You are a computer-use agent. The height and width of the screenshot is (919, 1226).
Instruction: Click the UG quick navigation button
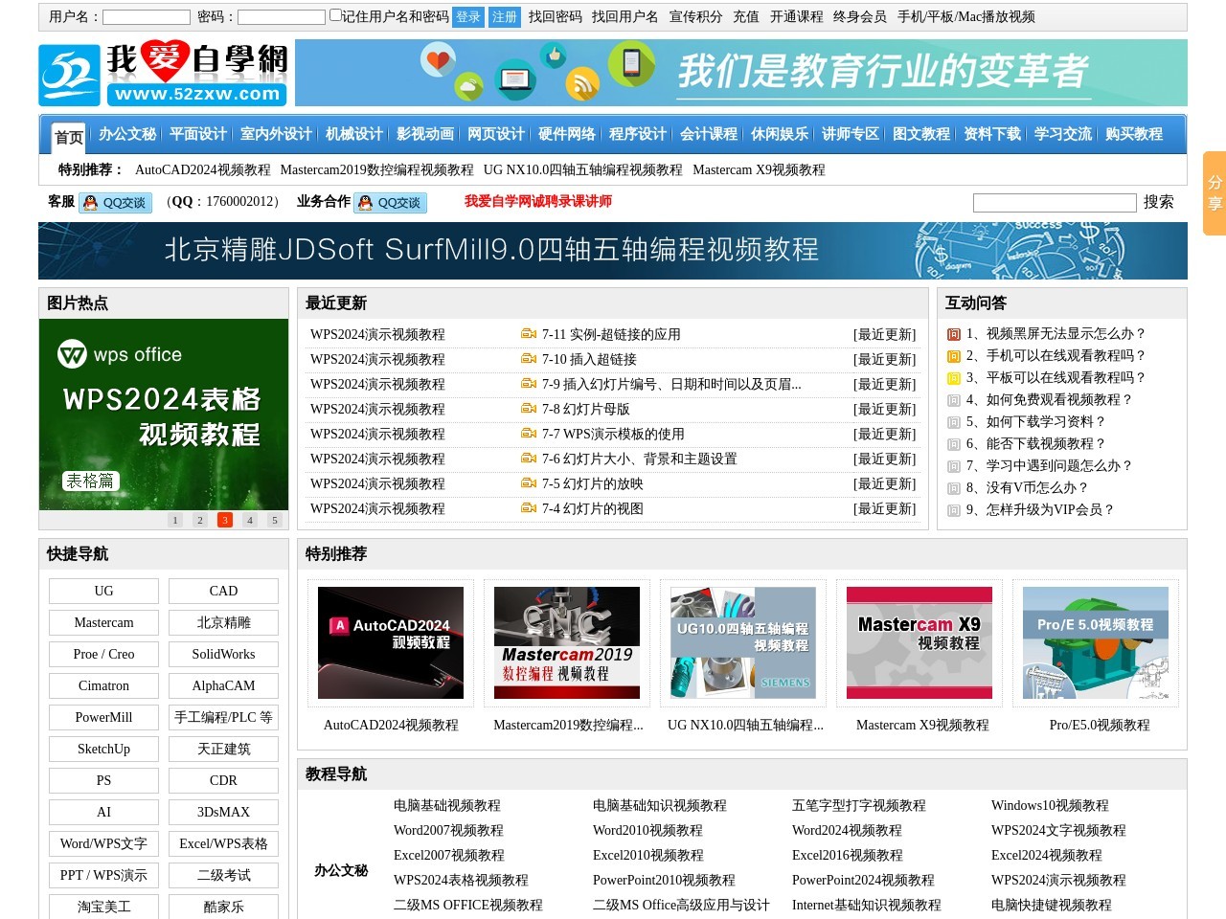(103, 591)
